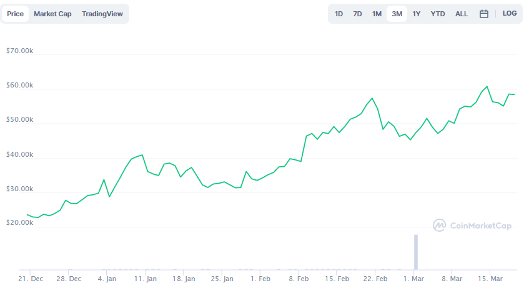The width and height of the screenshot is (529, 298).
Task: Click the 21. Dec date label
Action: [x=31, y=279]
